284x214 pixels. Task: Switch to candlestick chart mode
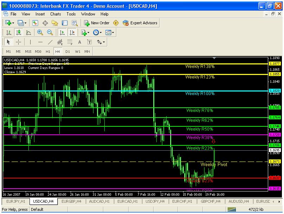coord(18,32)
